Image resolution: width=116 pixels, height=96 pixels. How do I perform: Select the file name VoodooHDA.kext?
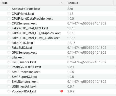click(x=24, y=91)
